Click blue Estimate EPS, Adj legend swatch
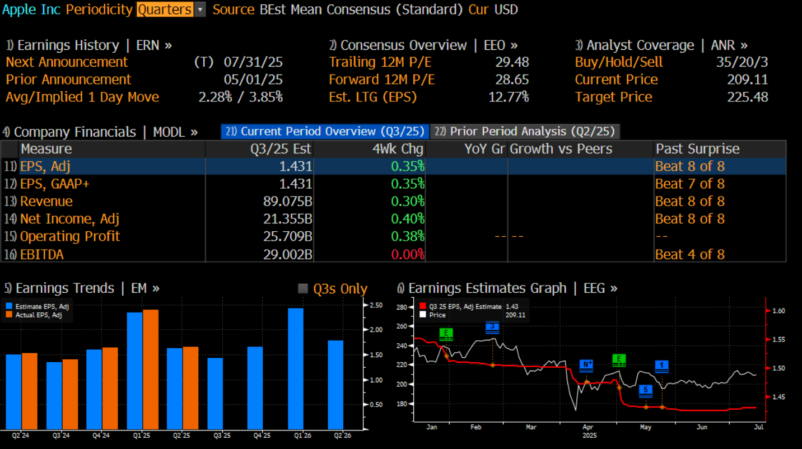This screenshot has width=802, height=449. [x=8, y=307]
